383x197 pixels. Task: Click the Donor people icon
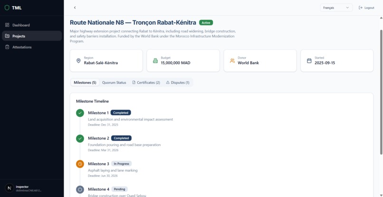[x=232, y=61]
